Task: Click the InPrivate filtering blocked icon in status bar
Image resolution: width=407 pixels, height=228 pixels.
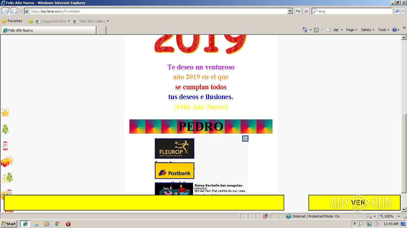Action: coord(266,216)
